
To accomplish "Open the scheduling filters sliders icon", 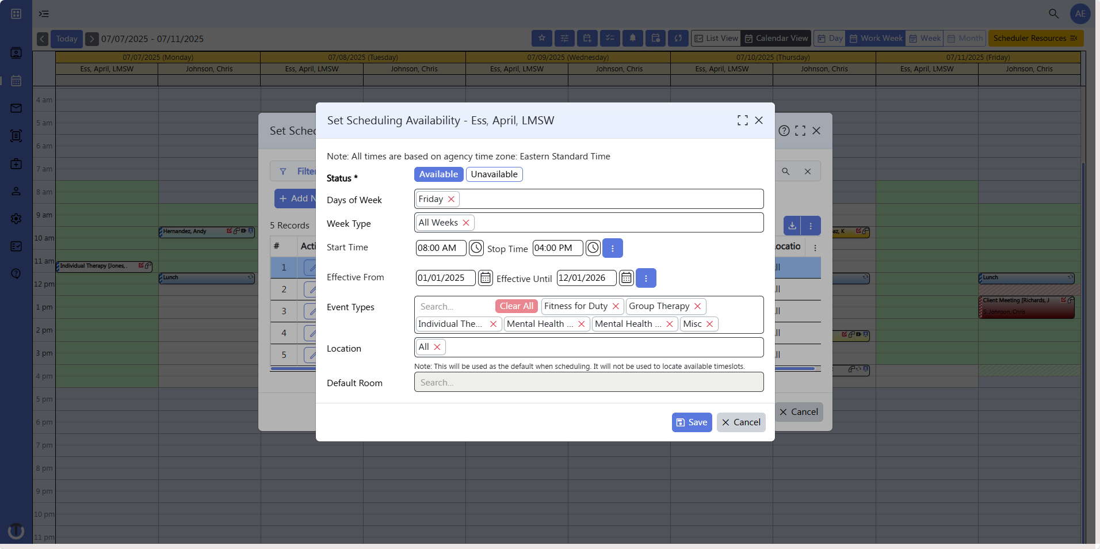I will click(564, 38).
